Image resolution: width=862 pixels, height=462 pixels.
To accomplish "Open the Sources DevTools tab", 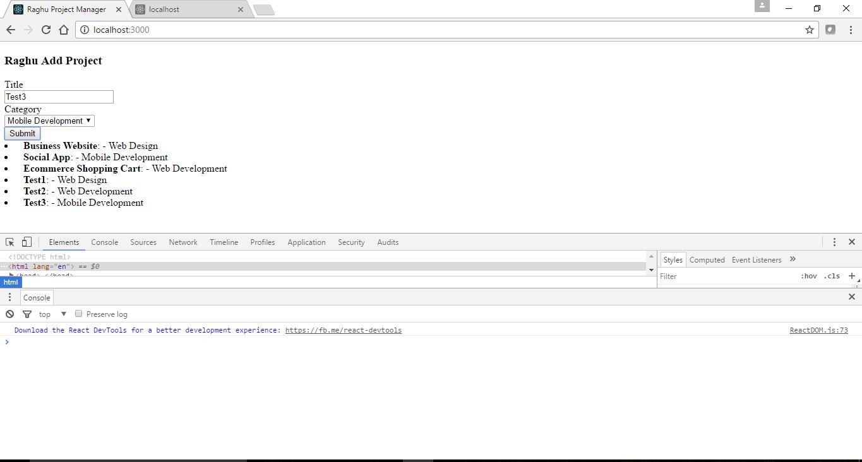I will (x=143, y=242).
